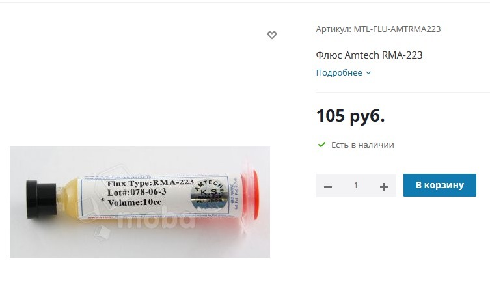This screenshot has width=490, height=306.
Task: Expand details using chevron beside Подробнее
Action: point(368,73)
